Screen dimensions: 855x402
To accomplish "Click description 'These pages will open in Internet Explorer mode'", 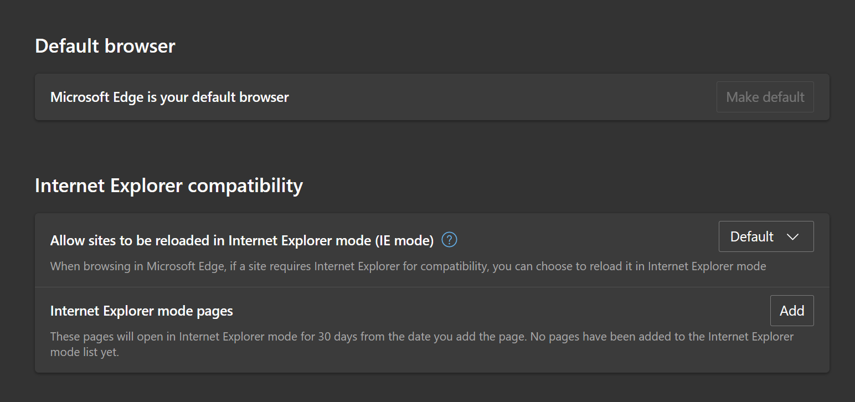I will pos(422,344).
